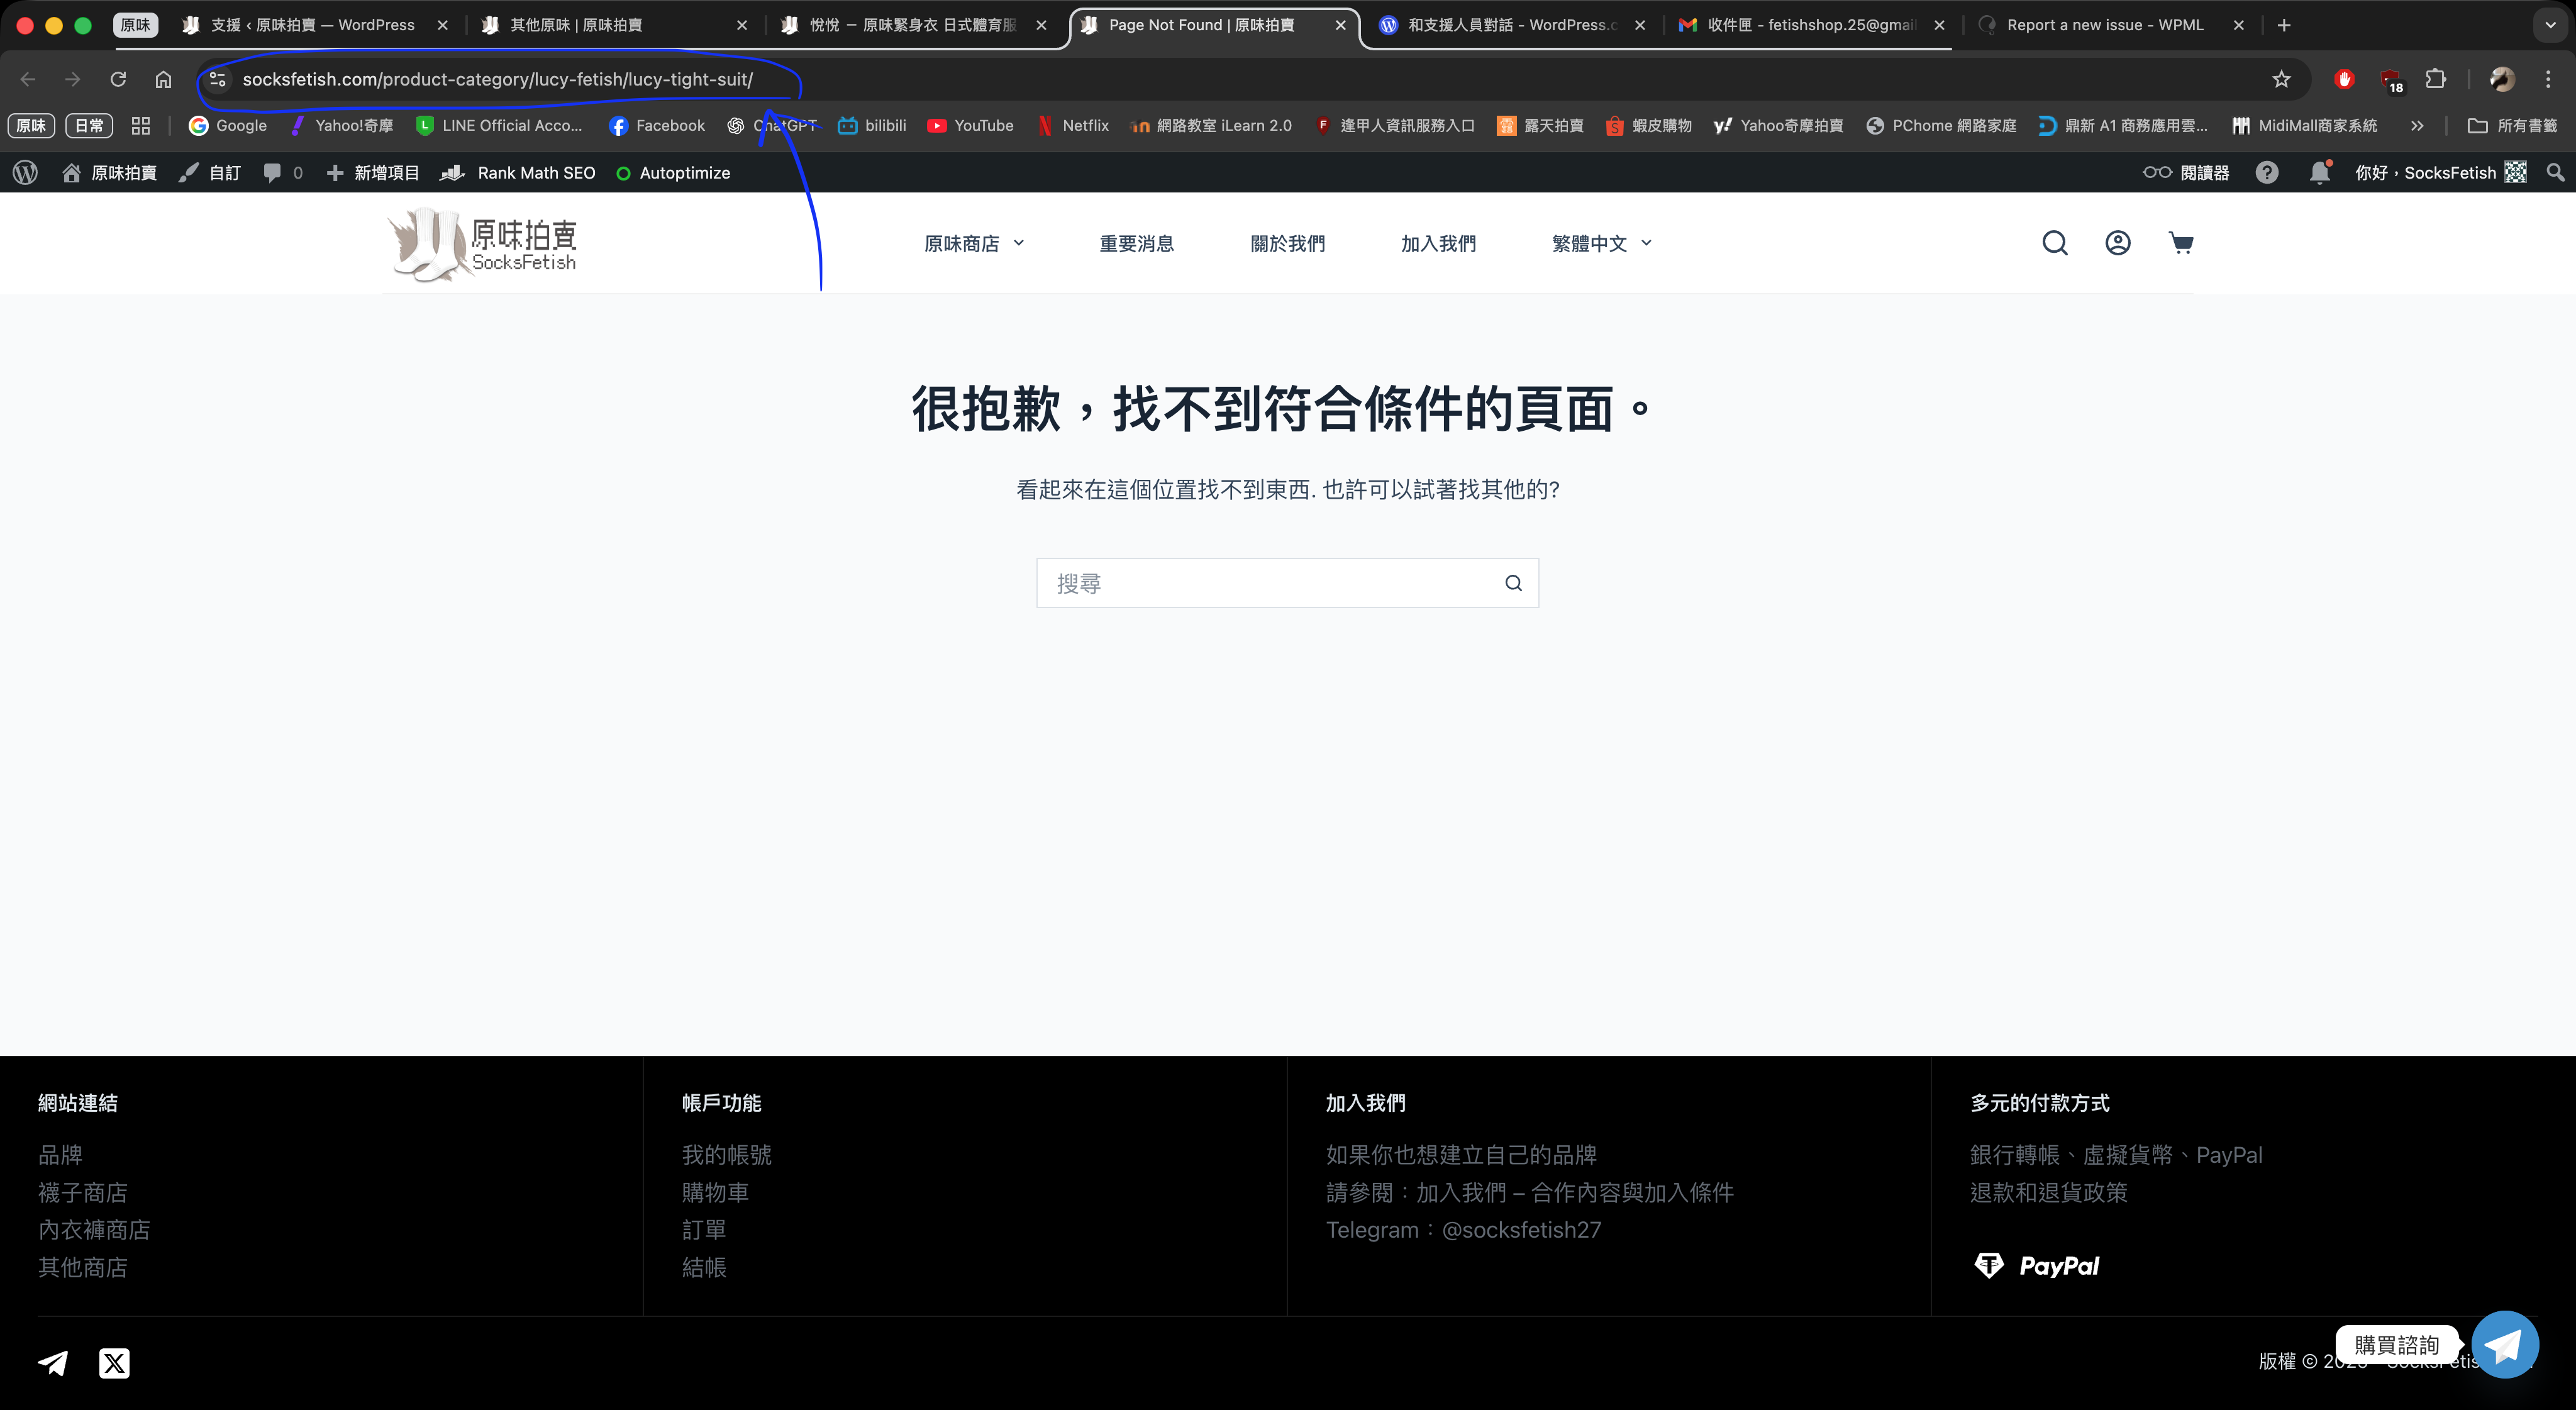Switch to the 其他原味 | 原味拍賣 tab
Screen dimensions: 2576x1410
[576, 25]
